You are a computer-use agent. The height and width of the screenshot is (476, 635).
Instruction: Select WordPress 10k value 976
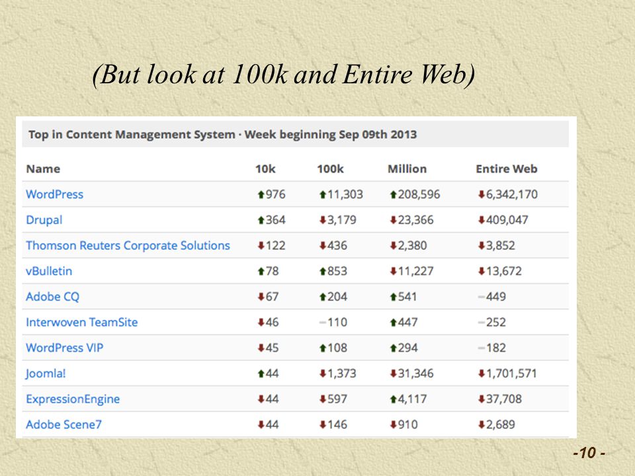click(x=275, y=194)
